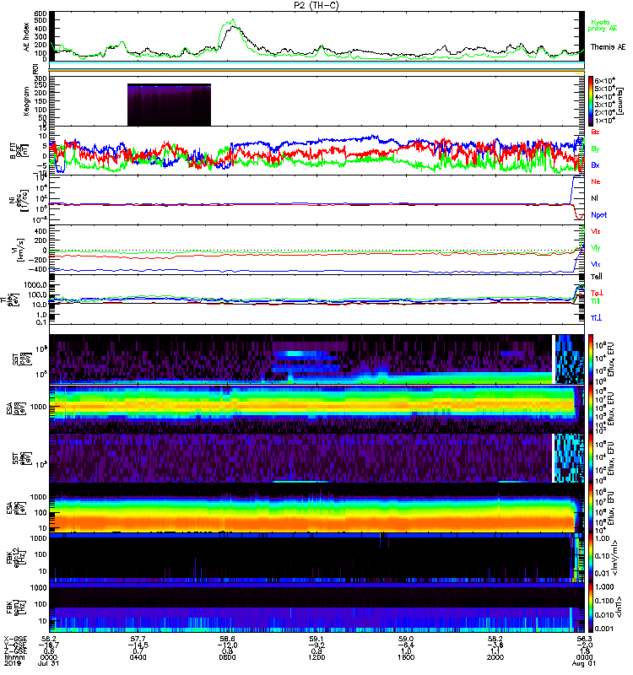
Task: Click the SST electrons Eflux color bar
Action: (x=591, y=458)
